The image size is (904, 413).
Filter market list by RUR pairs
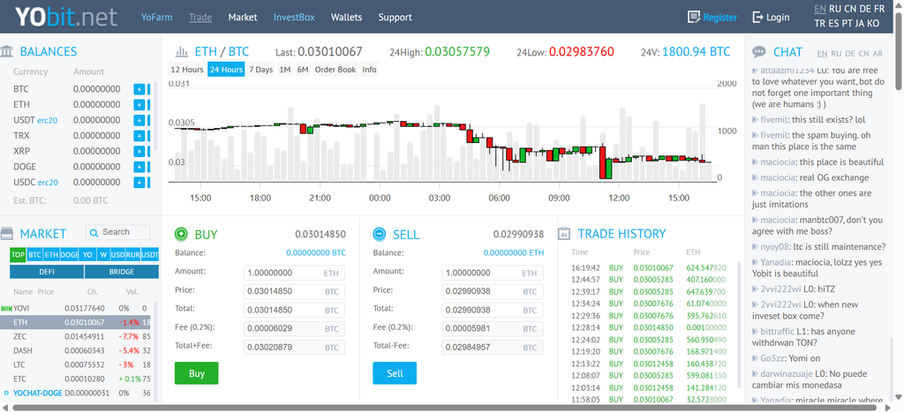coord(133,255)
